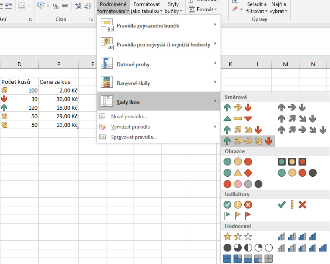Select the cell showing 18,00 Kč

(x=59, y=107)
